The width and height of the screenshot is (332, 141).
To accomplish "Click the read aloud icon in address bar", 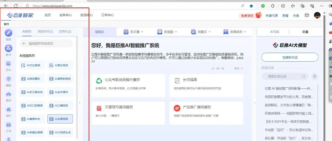I will 243,6.
